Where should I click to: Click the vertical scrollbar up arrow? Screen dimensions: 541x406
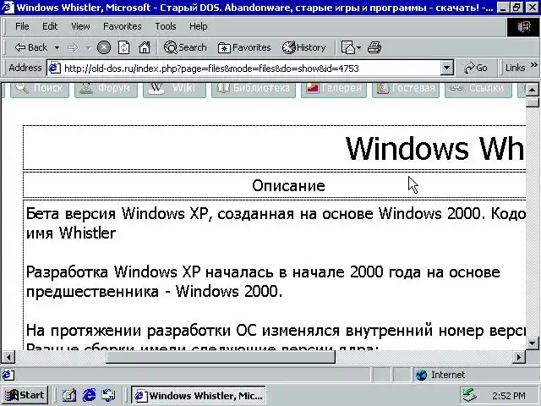(532, 91)
